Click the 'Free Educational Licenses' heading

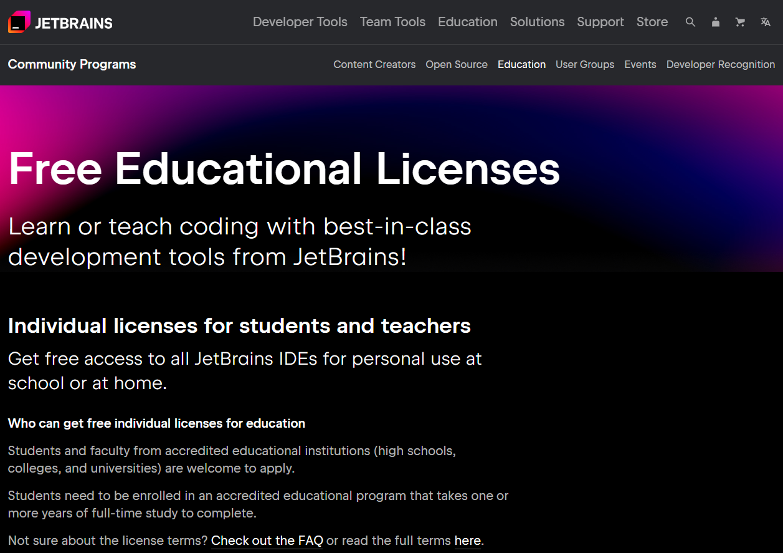coord(284,169)
